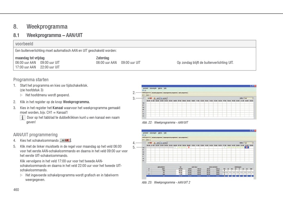Open the tijdlijn dropdown in the Abb. 23 window
283x199 pixels.
248,143
